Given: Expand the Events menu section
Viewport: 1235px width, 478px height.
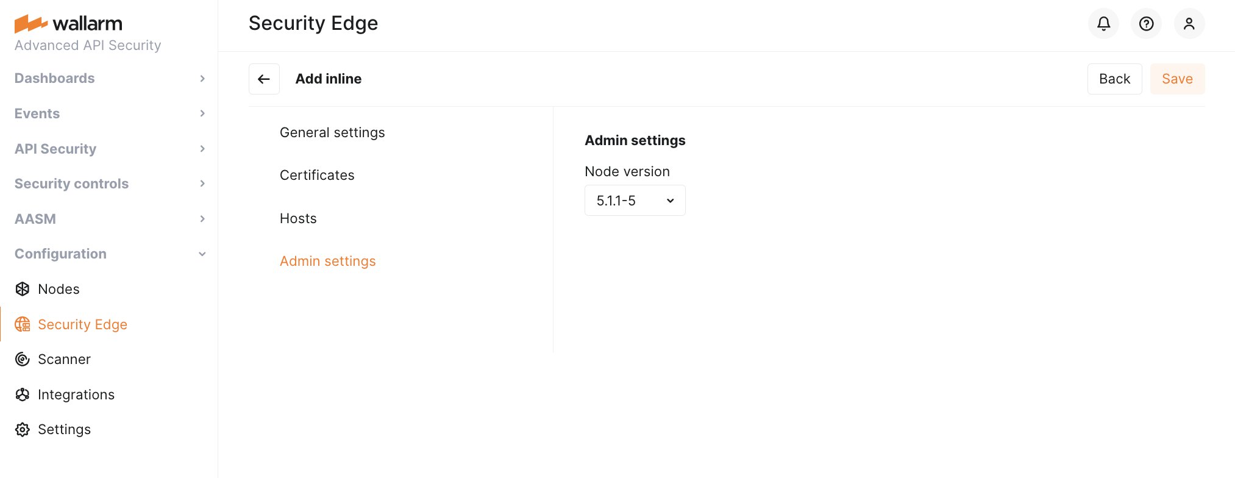Looking at the screenshot, I should [110, 113].
